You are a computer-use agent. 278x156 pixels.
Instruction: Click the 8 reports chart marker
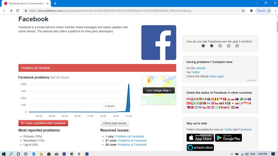[110, 112]
